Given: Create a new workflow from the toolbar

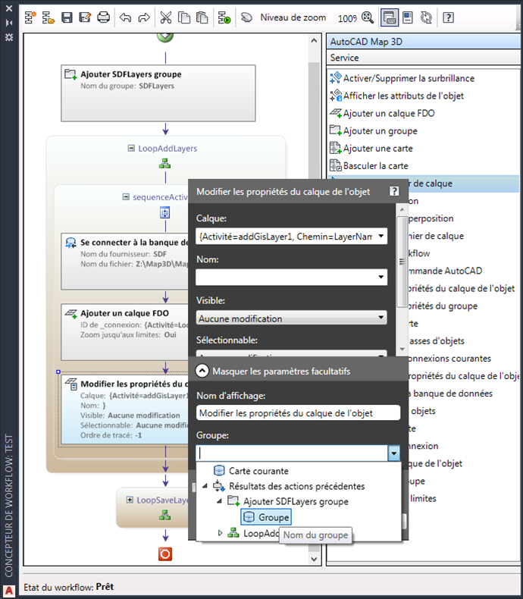Looking at the screenshot, I should click(30, 17).
